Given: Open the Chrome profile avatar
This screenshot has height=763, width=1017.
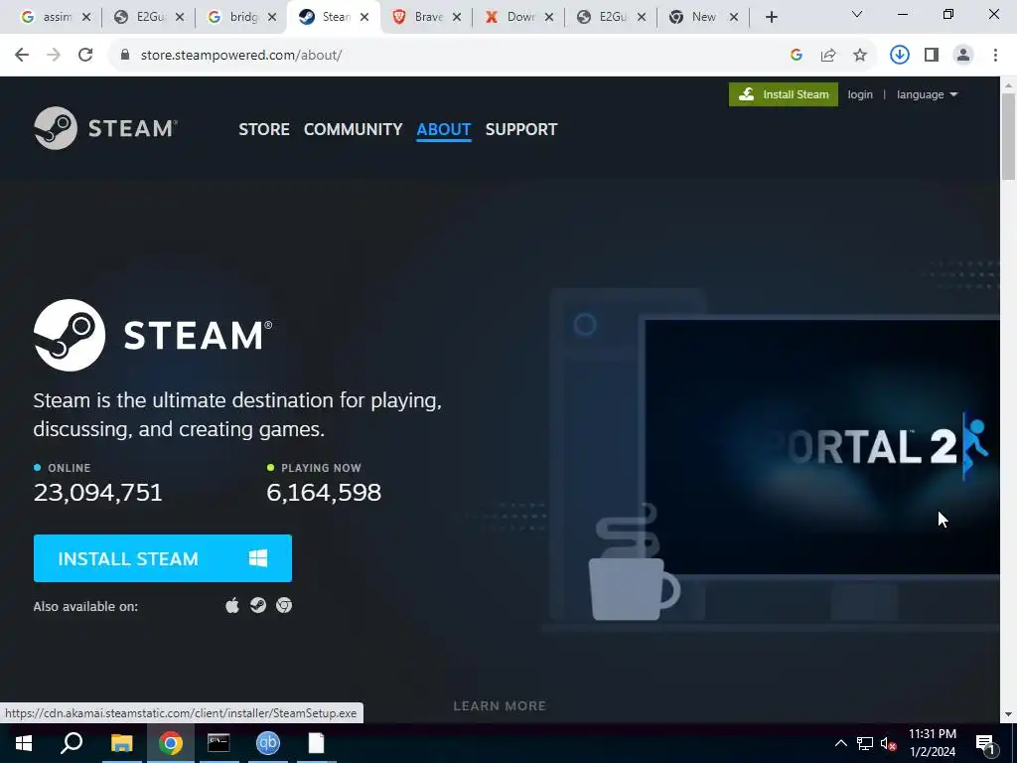Looking at the screenshot, I should (963, 56).
